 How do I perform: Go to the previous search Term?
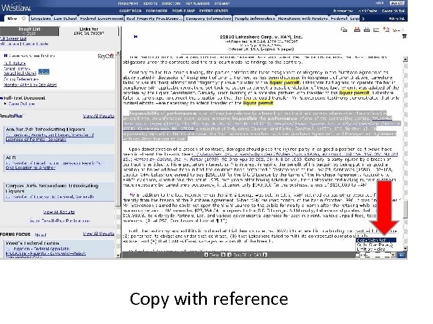coord(206,255)
